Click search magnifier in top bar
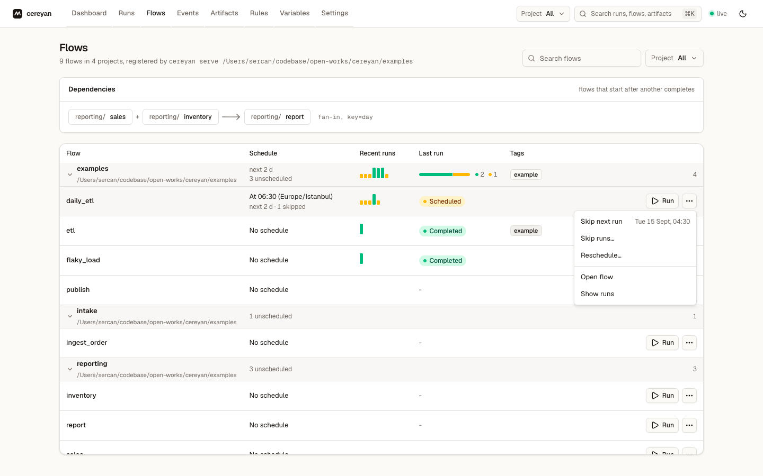The width and height of the screenshot is (763, 476). tap(583, 14)
